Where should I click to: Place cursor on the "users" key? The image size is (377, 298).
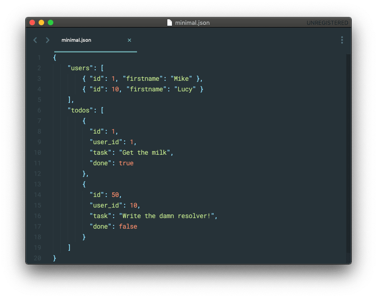[79, 68]
